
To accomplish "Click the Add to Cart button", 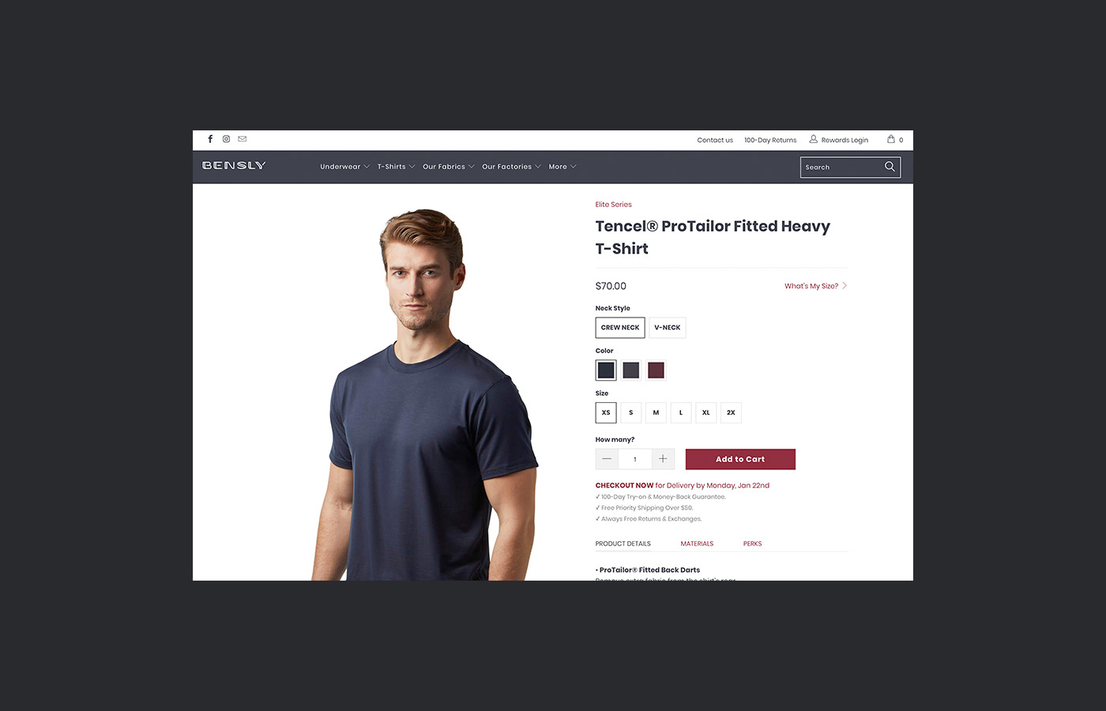I will pos(740,459).
